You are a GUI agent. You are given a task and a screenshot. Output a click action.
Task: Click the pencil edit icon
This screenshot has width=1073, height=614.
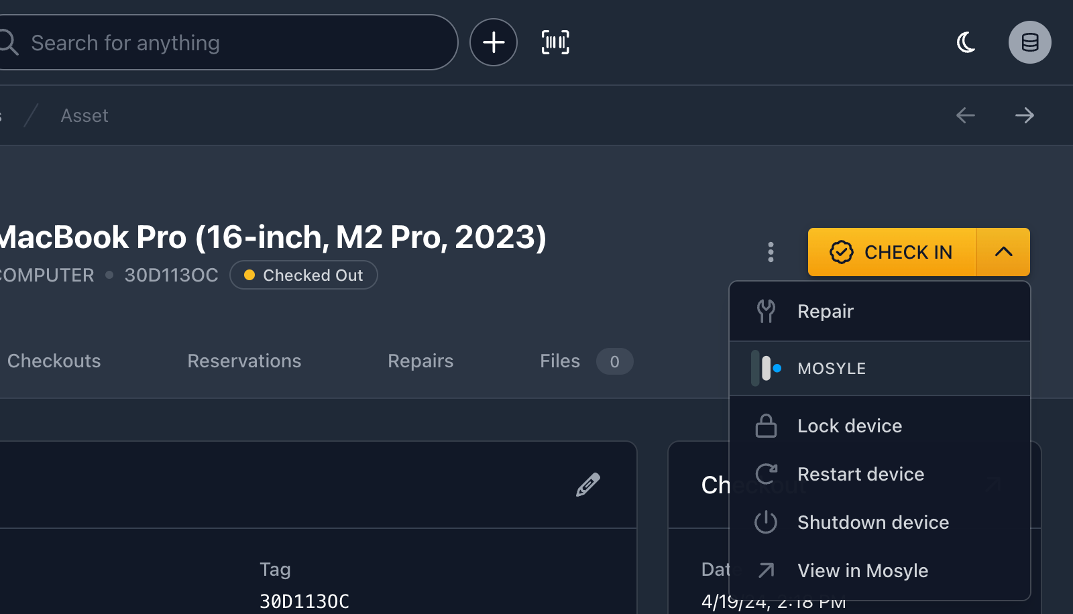pyautogui.click(x=587, y=485)
